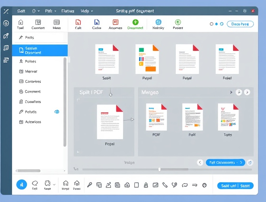This screenshot has height=202, width=266.
Task: Click the red PDF file toolbar icon
Action: 78,22
